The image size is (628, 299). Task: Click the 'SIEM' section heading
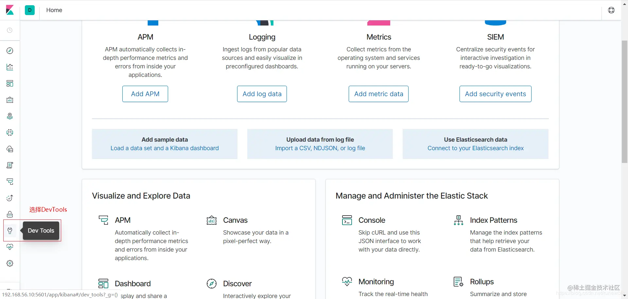point(495,37)
